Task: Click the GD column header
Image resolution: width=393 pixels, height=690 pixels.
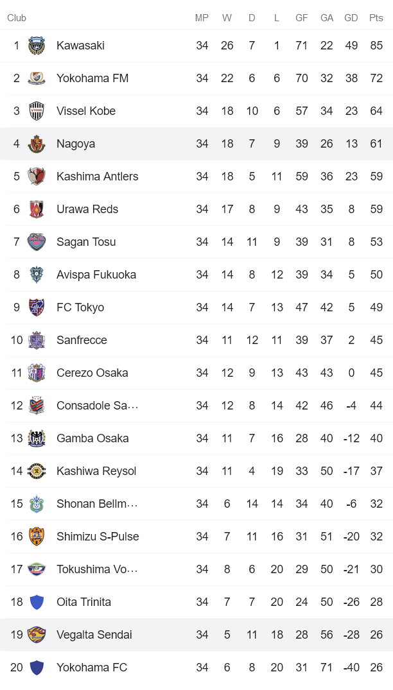Action: (351, 18)
